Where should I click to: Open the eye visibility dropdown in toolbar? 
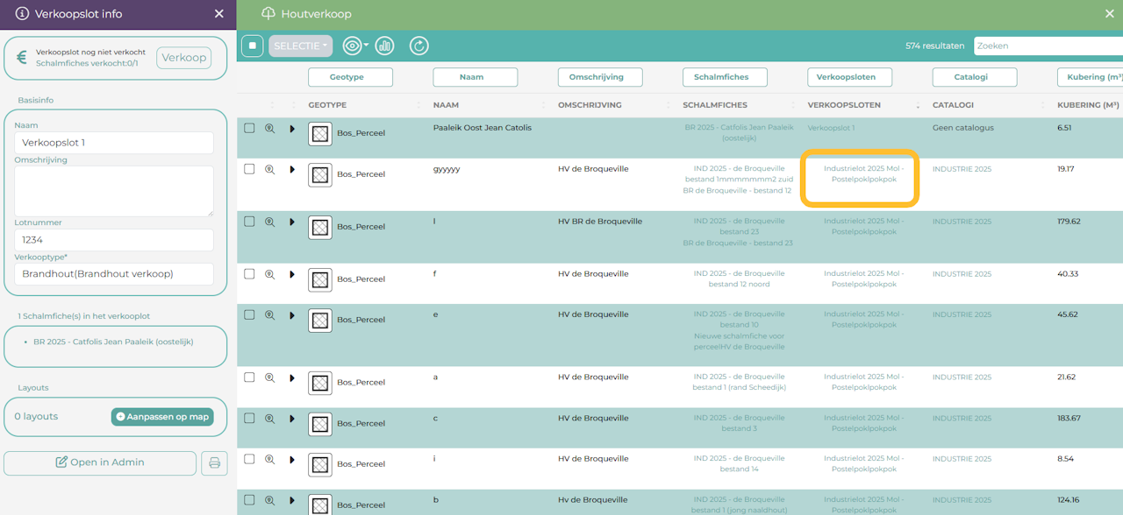pos(354,46)
